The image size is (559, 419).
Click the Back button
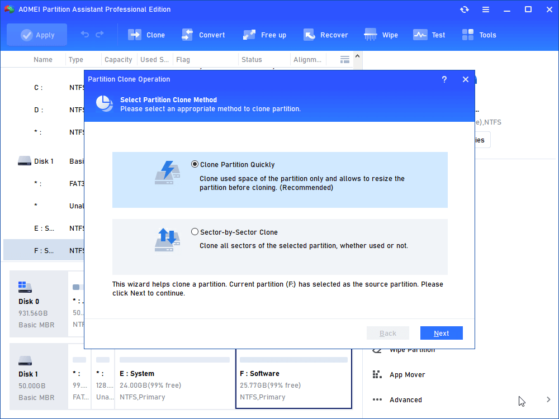(x=388, y=333)
